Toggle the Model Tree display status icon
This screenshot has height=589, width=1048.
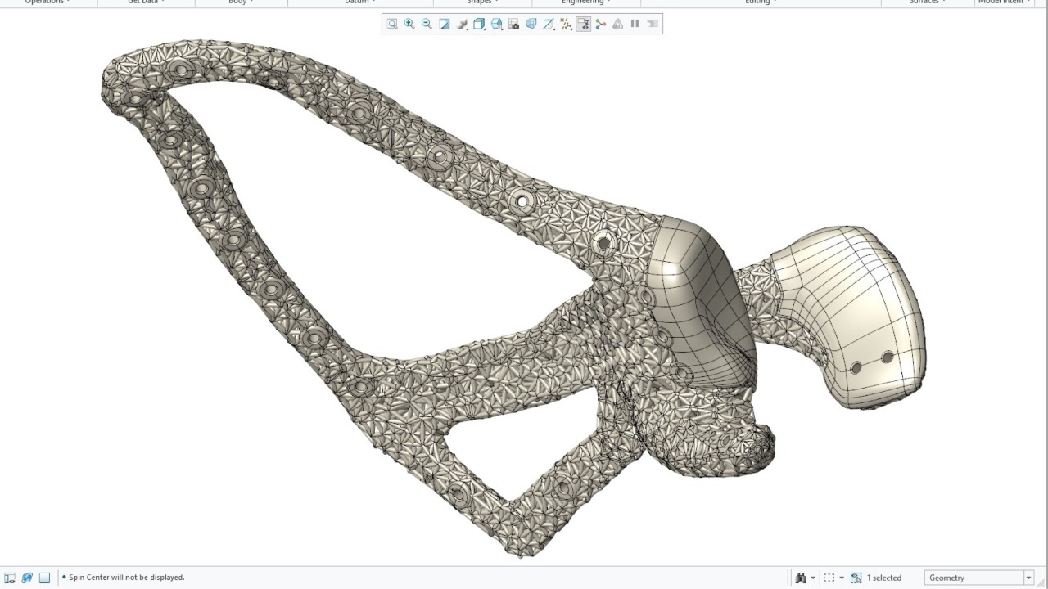click(10, 578)
